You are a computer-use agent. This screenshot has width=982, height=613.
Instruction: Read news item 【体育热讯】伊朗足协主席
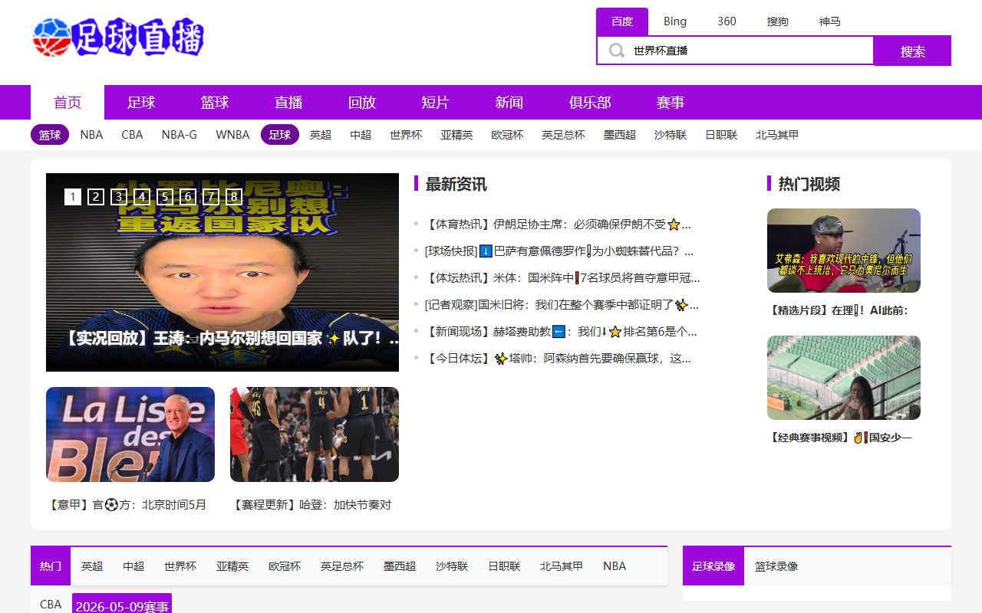pyautogui.click(x=558, y=225)
